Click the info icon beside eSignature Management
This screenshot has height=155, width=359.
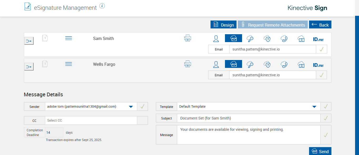pos(102,6)
